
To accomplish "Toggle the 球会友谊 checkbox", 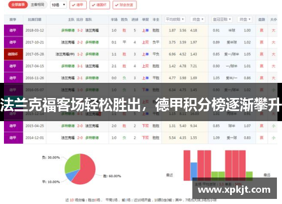I will pos(125,5).
